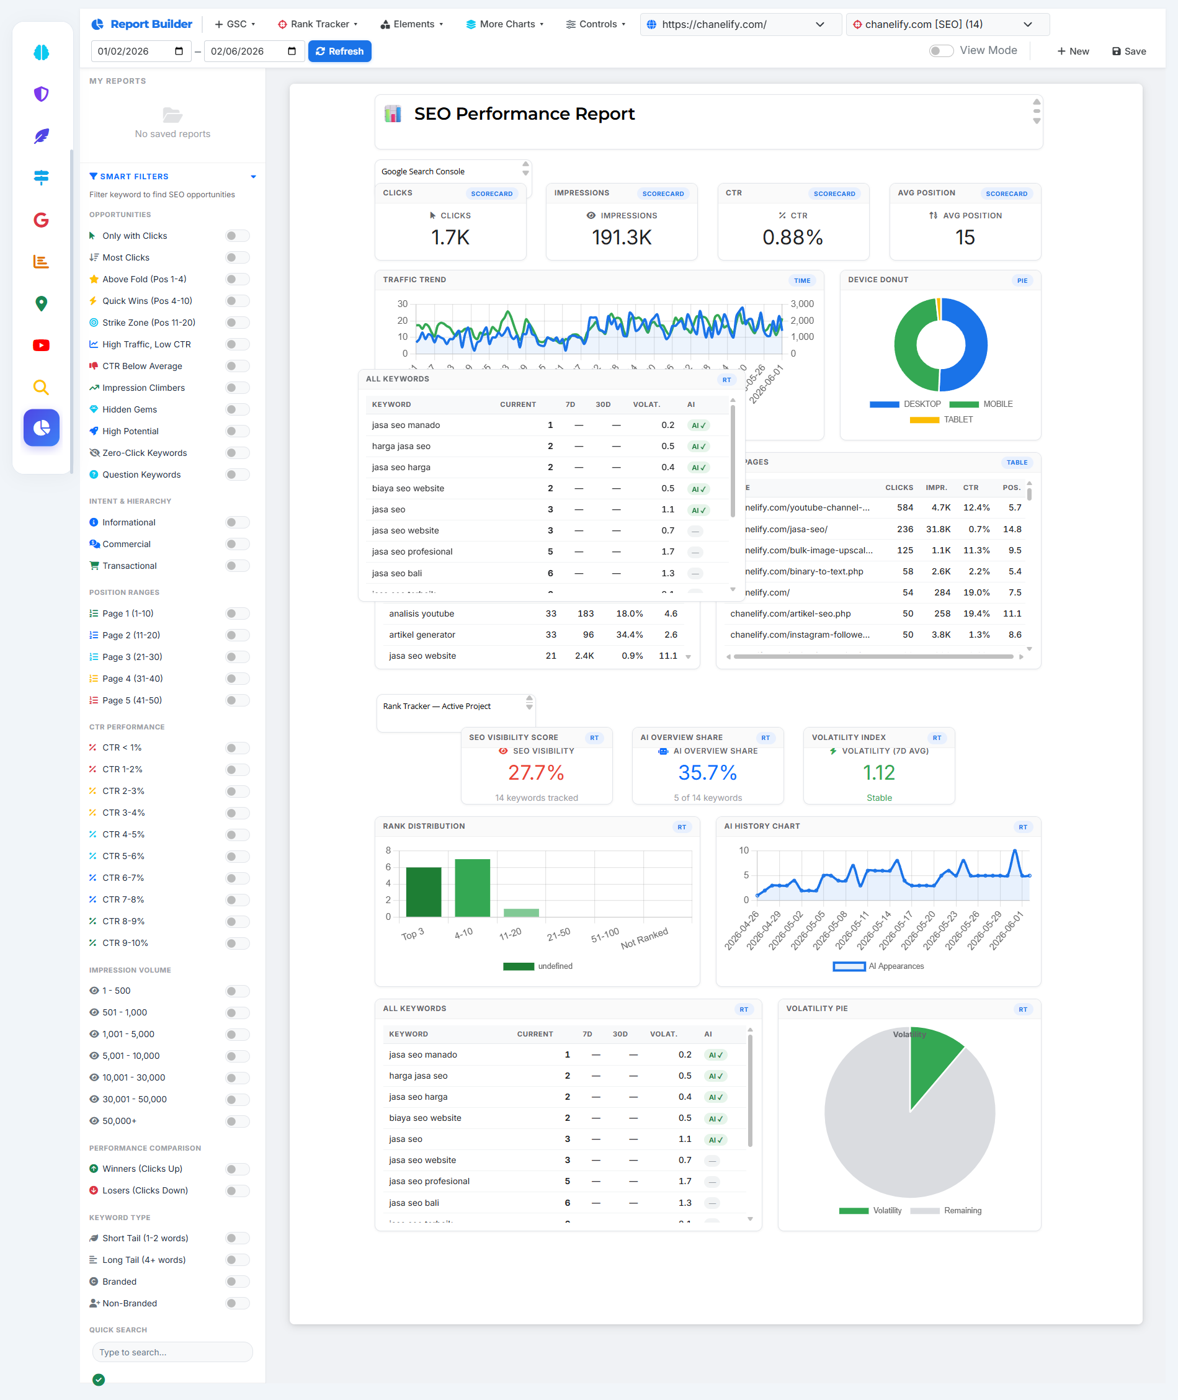Click the High Potential rocket icon
This screenshot has height=1400, width=1178.
pos(94,431)
